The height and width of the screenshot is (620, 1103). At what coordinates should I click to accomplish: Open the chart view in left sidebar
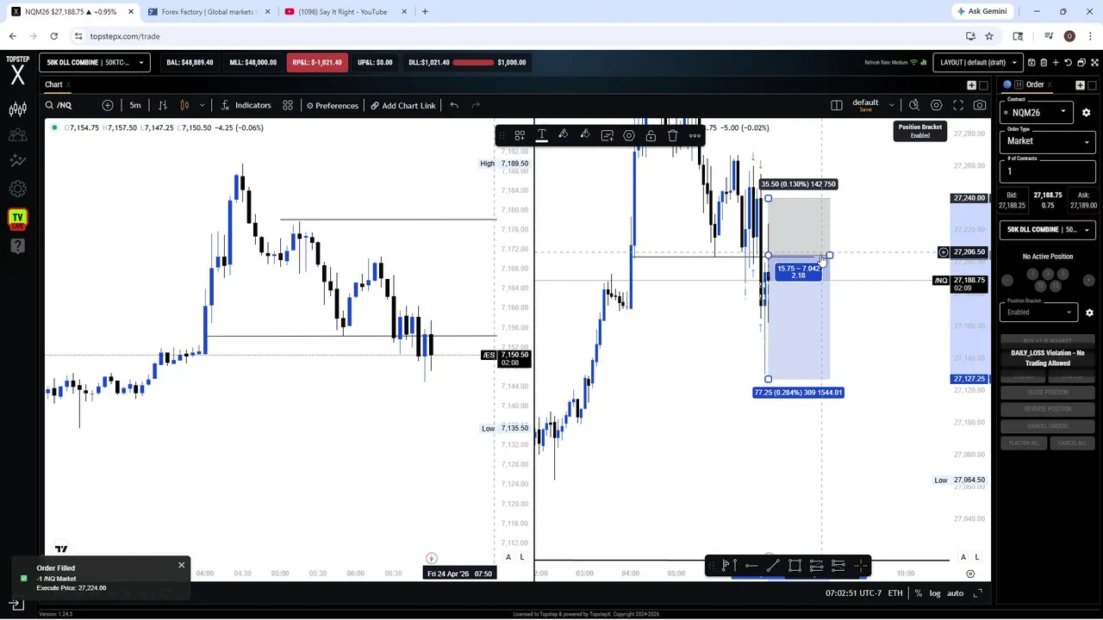(x=17, y=109)
